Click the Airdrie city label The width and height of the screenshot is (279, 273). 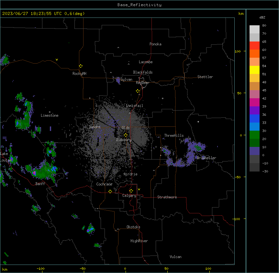tap(130, 174)
